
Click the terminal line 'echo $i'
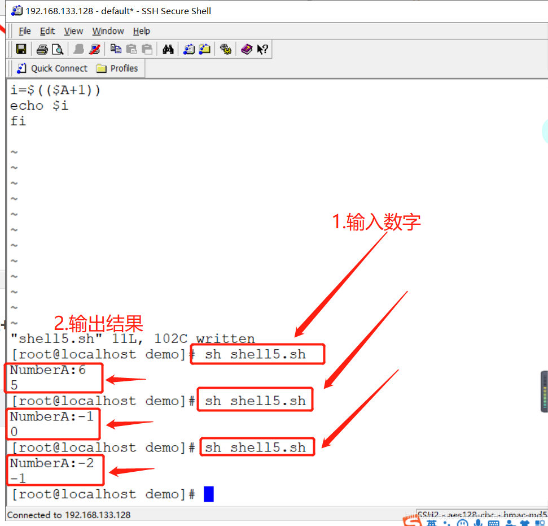point(39,106)
